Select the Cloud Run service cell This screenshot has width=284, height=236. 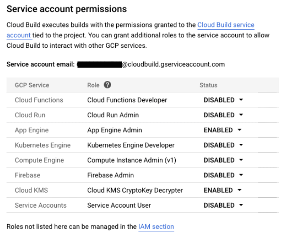tap(30, 115)
